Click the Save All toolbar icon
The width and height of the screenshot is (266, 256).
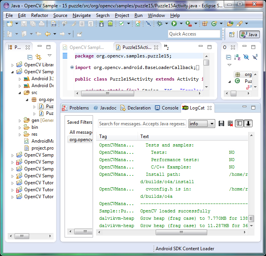click(x=33, y=24)
